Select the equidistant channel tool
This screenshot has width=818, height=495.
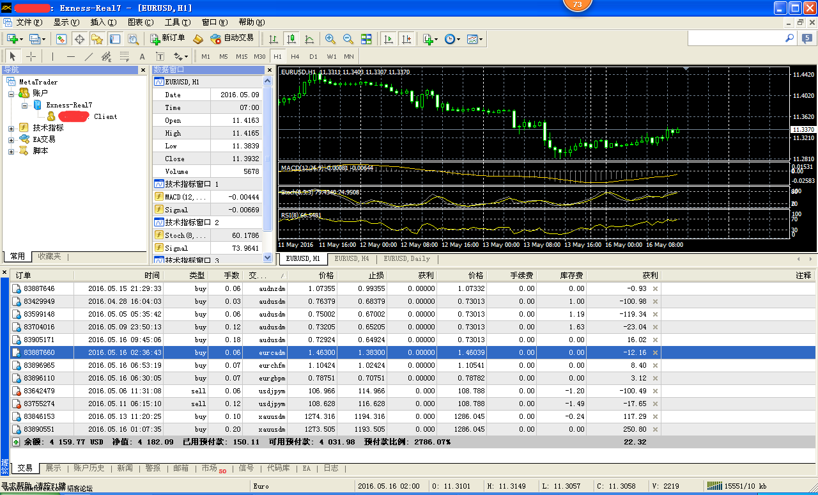pyautogui.click(x=107, y=56)
